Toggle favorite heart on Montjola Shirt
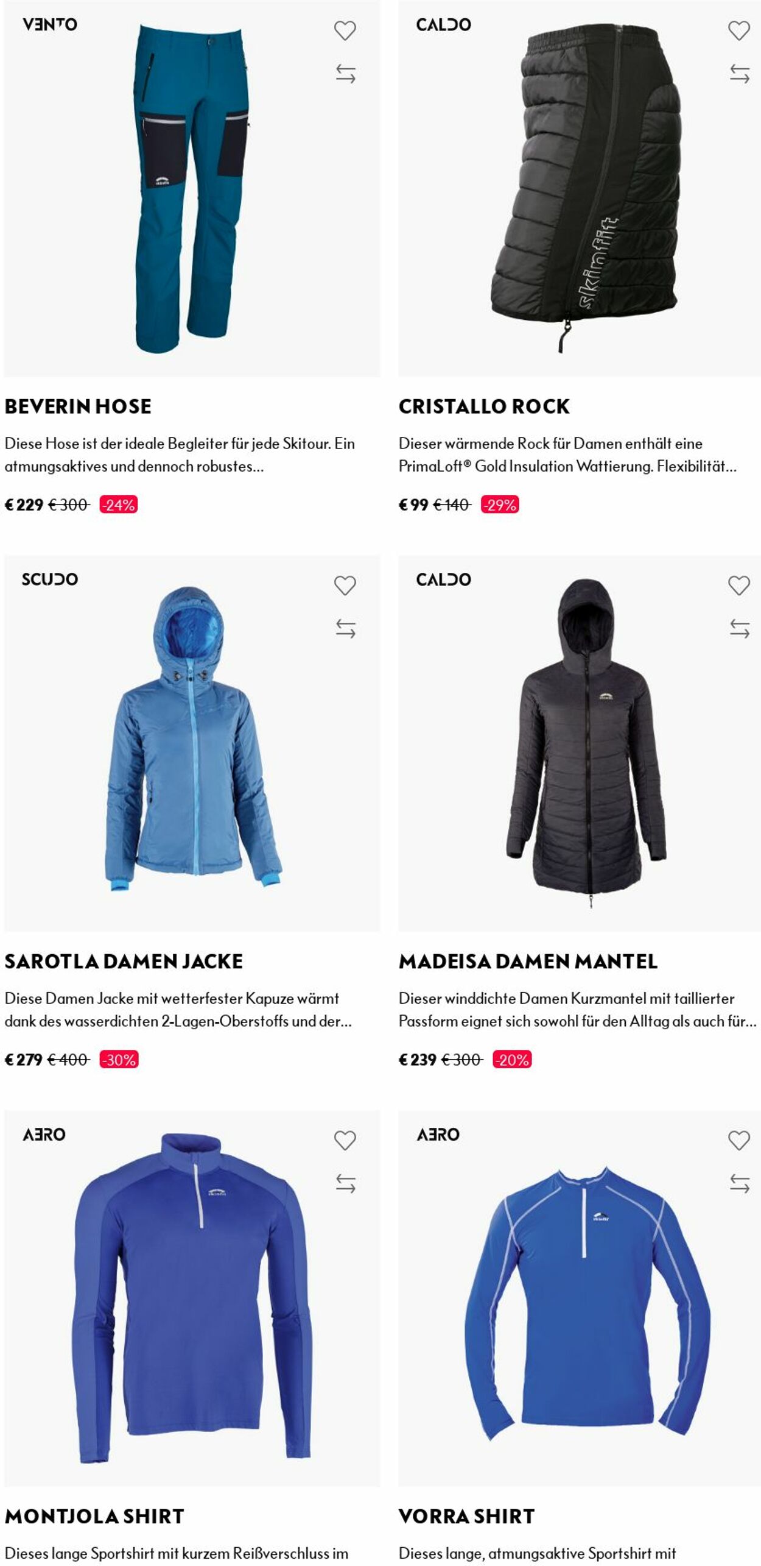The width and height of the screenshot is (761, 1566). point(345,1141)
